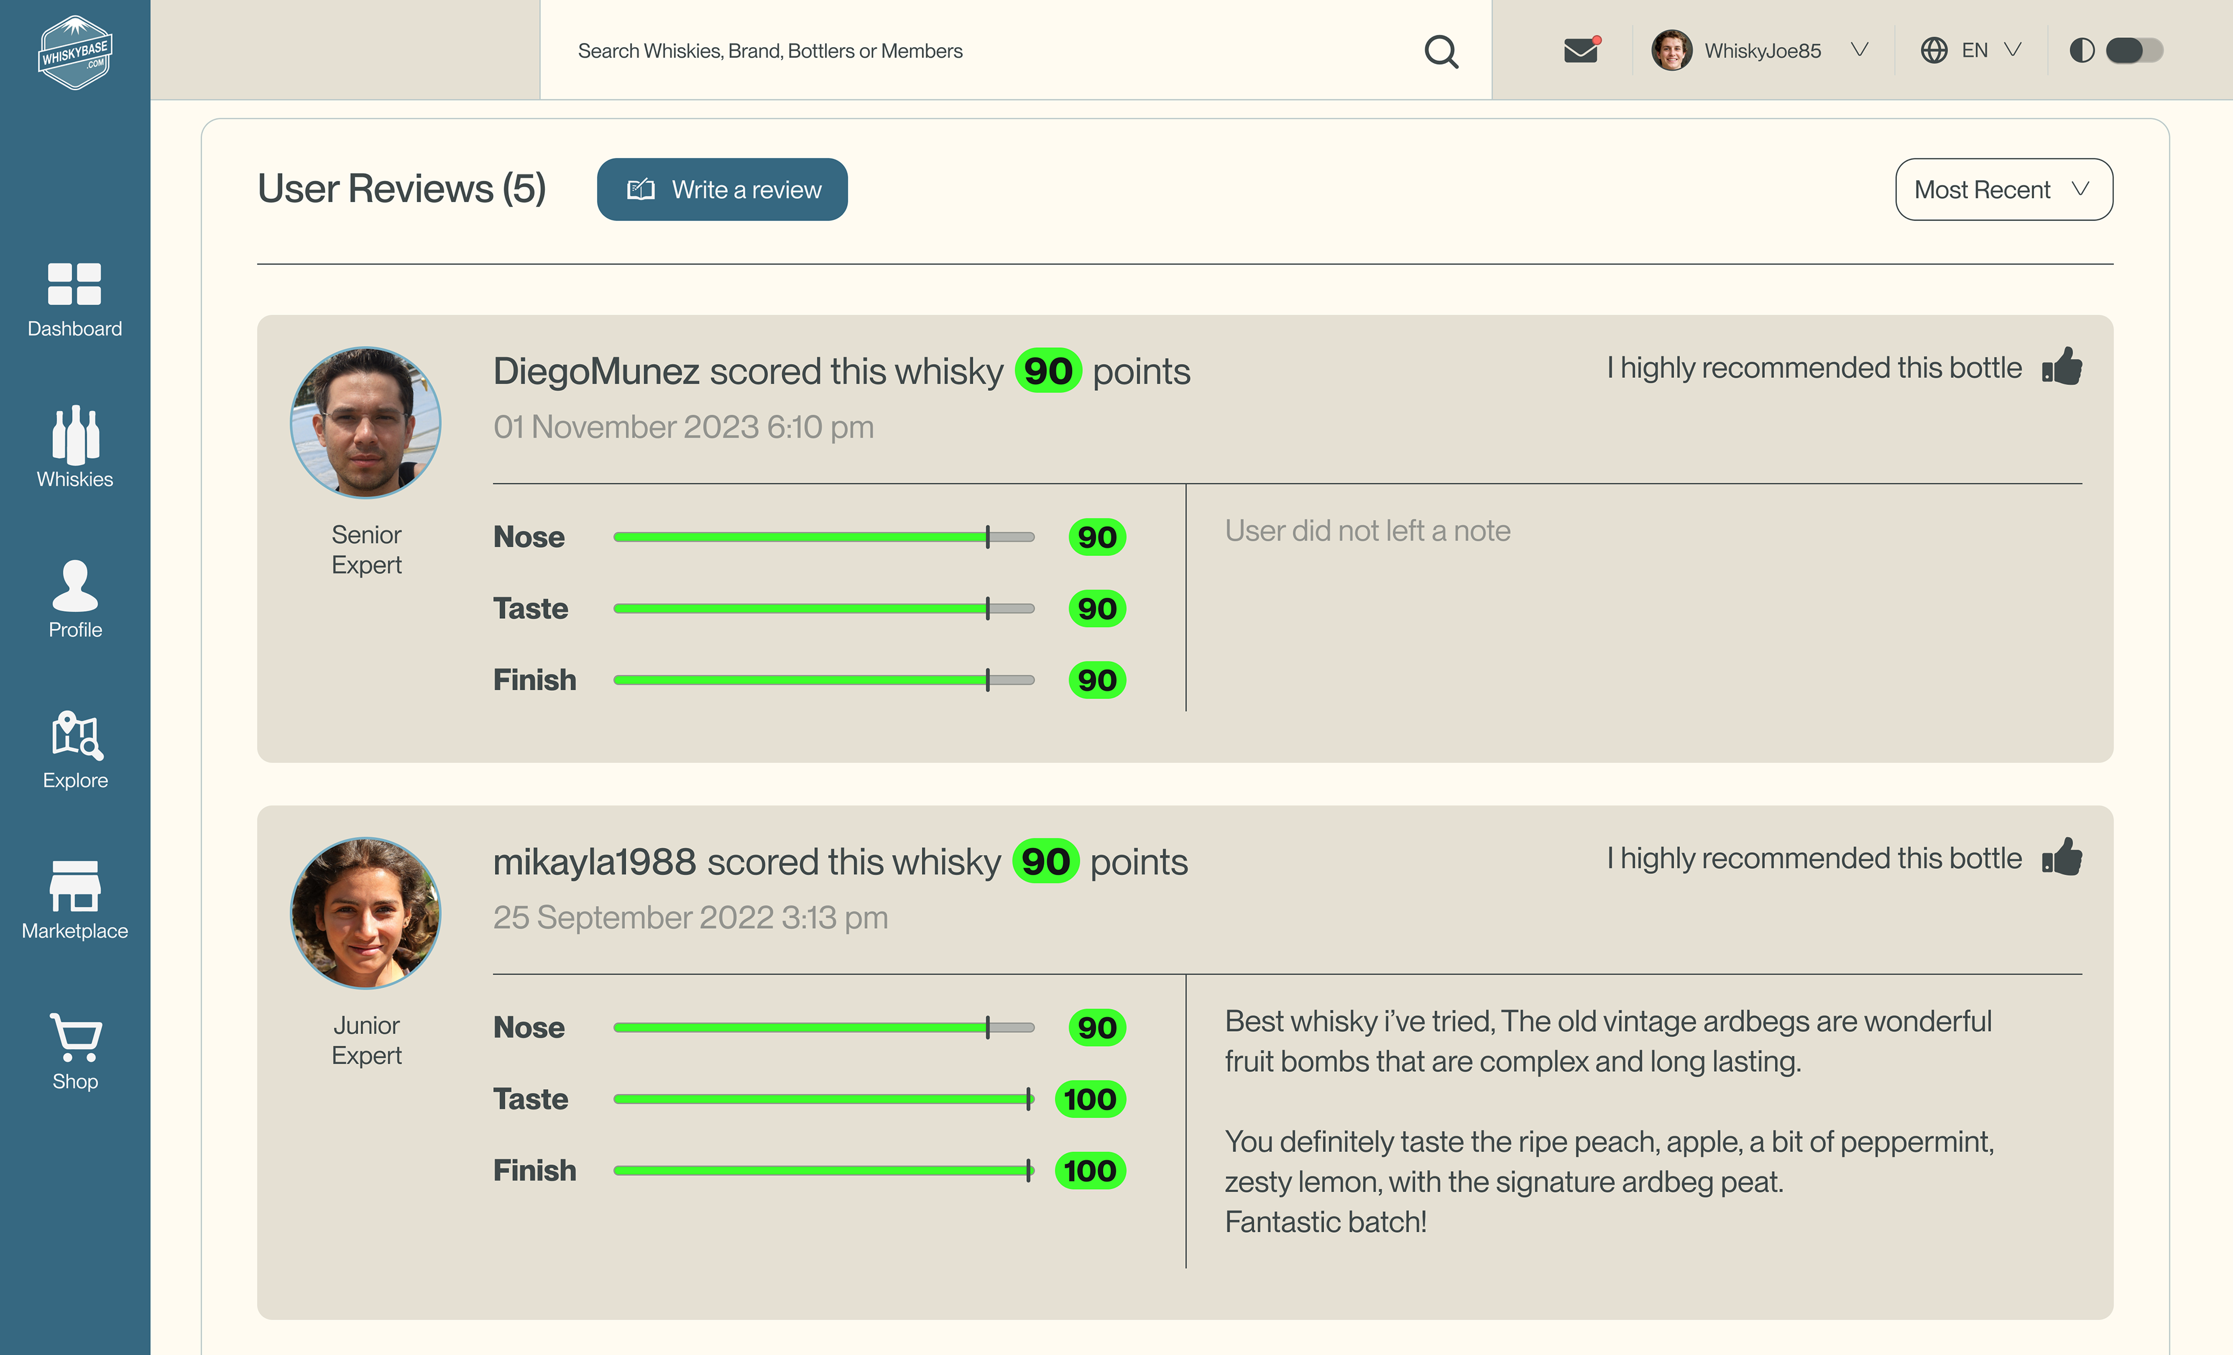Click mikayla1988's Taste score slider

[823, 1099]
